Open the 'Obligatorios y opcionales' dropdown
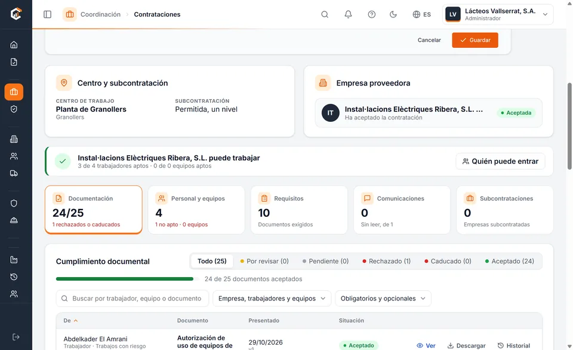Screen dimensions: 573x350 (383, 299)
